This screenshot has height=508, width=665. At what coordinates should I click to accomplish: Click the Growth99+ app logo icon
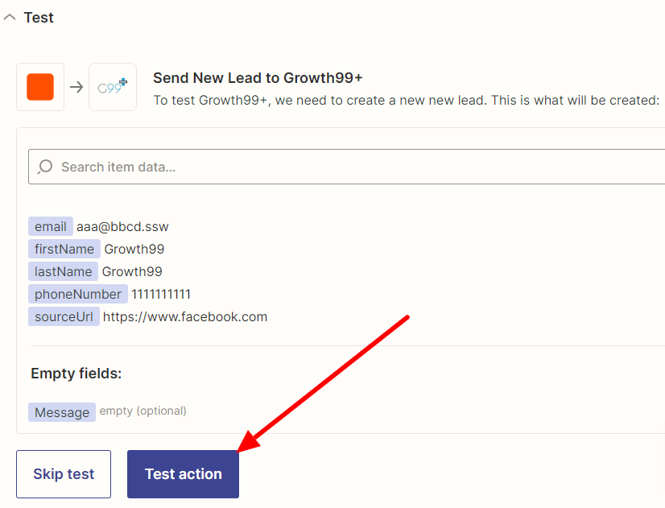pyautogui.click(x=113, y=87)
